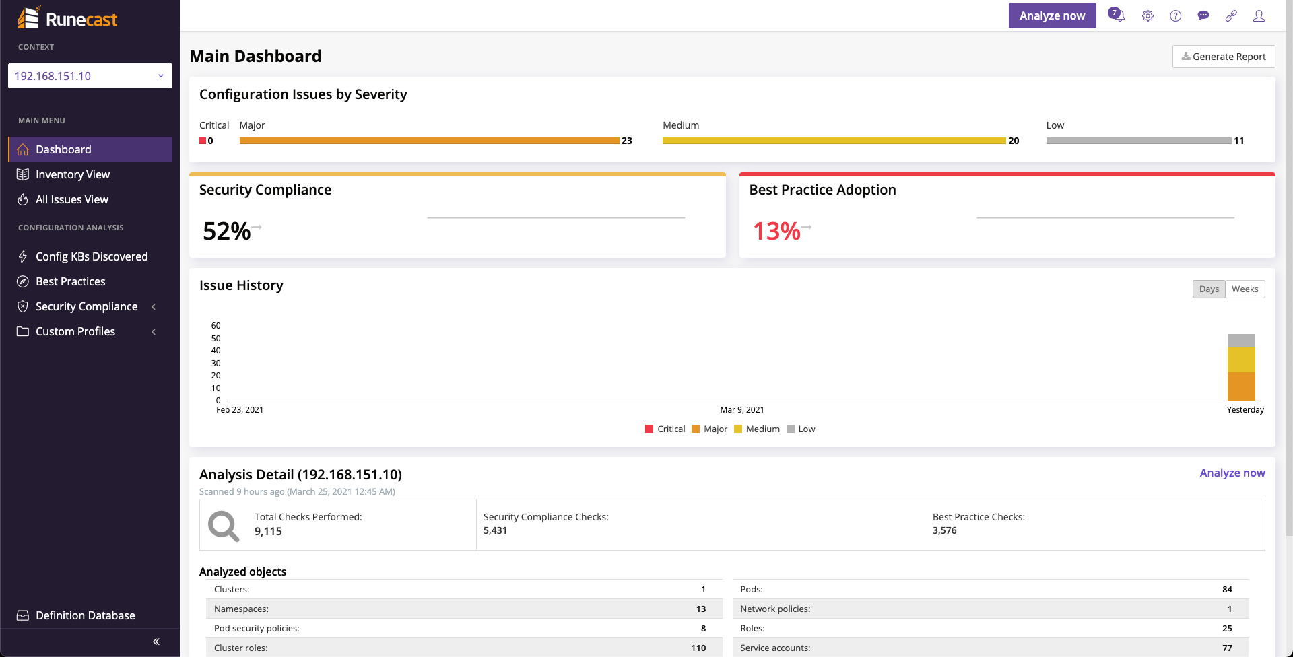Click the Cluster roles row value 110
The image size is (1293, 657).
(698, 648)
